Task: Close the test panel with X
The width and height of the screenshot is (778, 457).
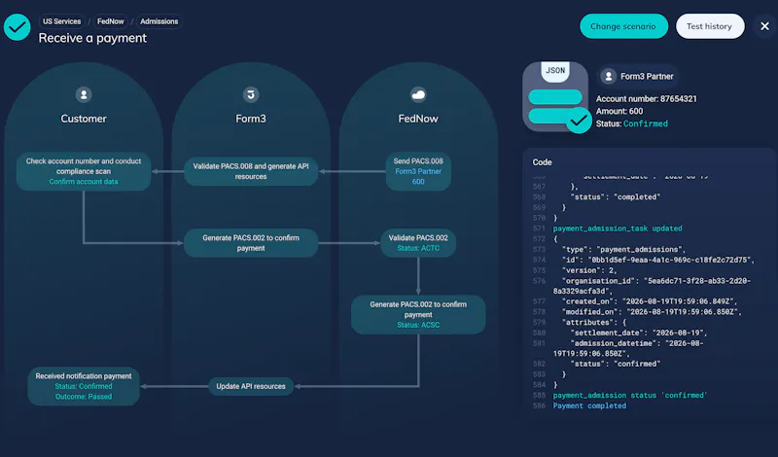Action: pos(764,26)
